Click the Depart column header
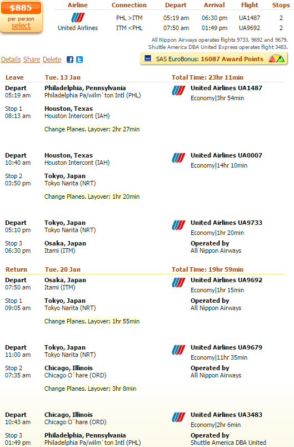 click(176, 5)
